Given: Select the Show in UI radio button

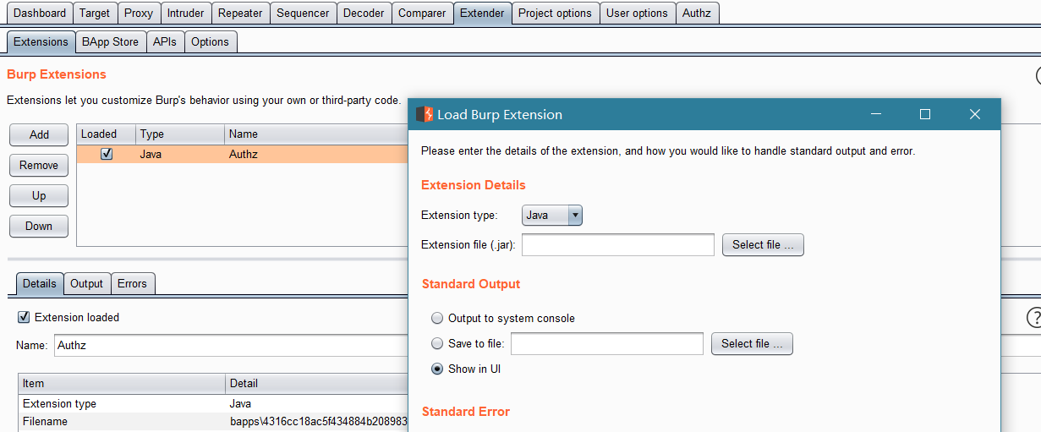Looking at the screenshot, I should click(x=437, y=369).
